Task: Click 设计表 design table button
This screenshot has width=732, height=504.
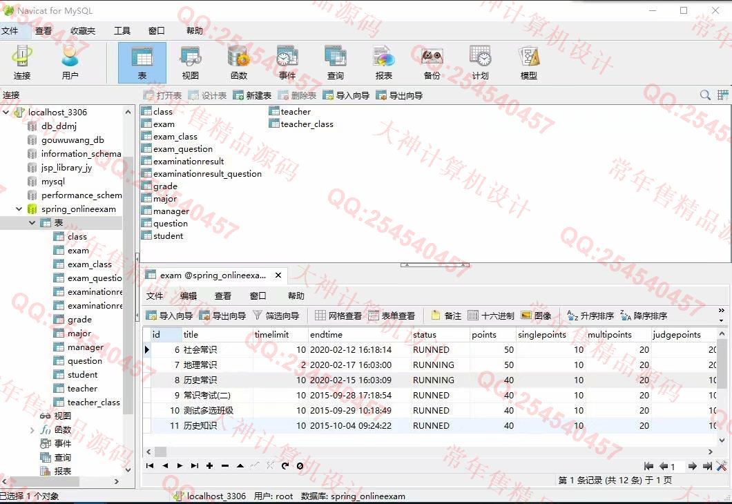Action: tap(207, 95)
